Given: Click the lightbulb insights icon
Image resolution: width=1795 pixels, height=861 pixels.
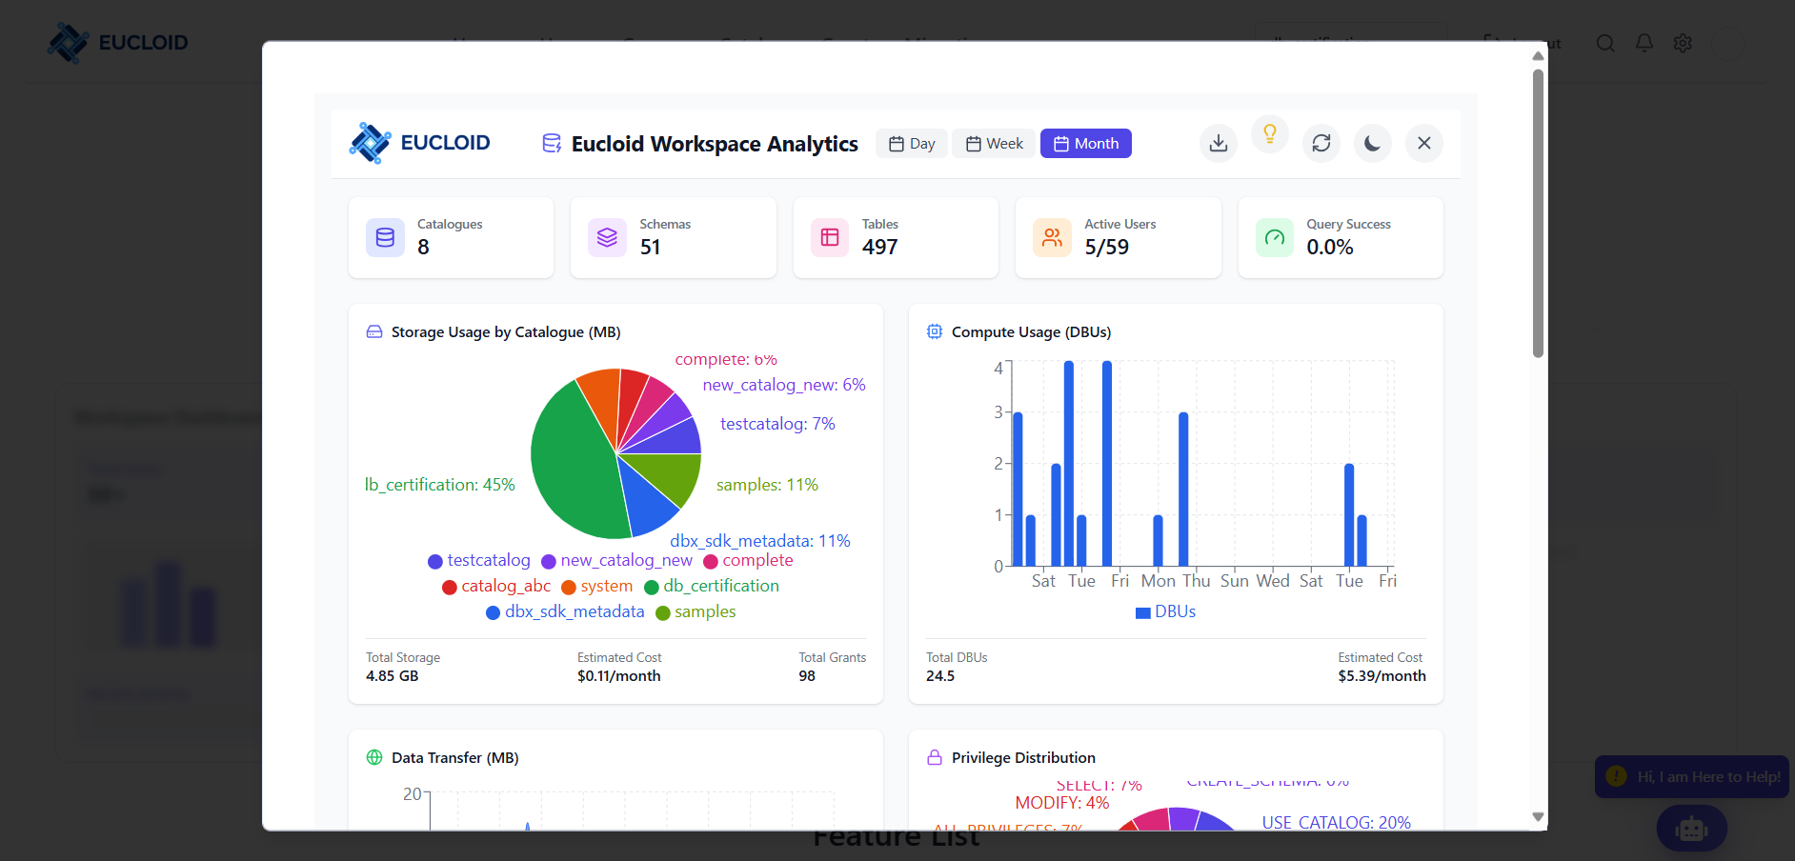Looking at the screenshot, I should [x=1269, y=134].
